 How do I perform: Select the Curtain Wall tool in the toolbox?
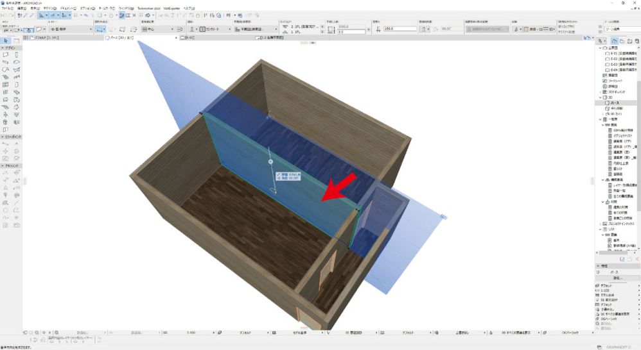pos(6,85)
